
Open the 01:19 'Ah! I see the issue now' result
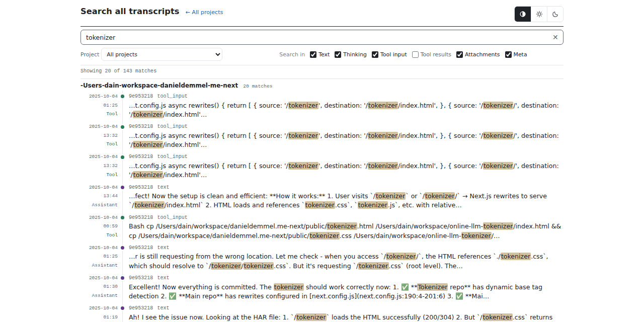(322, 313)
